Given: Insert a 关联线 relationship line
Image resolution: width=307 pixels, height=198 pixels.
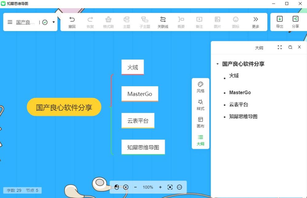Looking at the screenshot, I should pos(163,22).
